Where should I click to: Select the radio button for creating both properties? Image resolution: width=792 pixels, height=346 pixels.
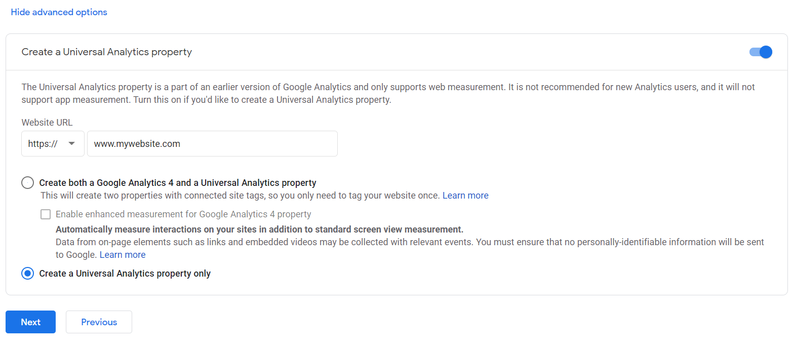[27, 183]
